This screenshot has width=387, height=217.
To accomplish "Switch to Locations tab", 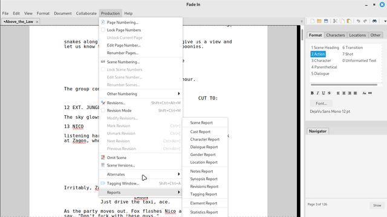I will pyautogui.click(x=357, y=35).
